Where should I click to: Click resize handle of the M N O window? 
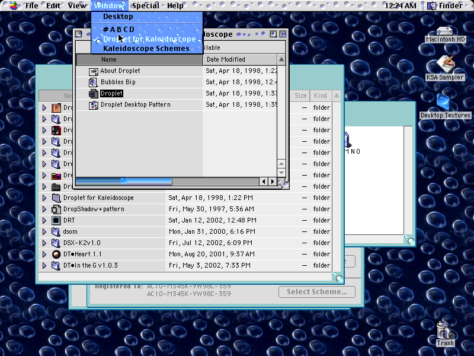pyautogui.click(x=410, y=240)
